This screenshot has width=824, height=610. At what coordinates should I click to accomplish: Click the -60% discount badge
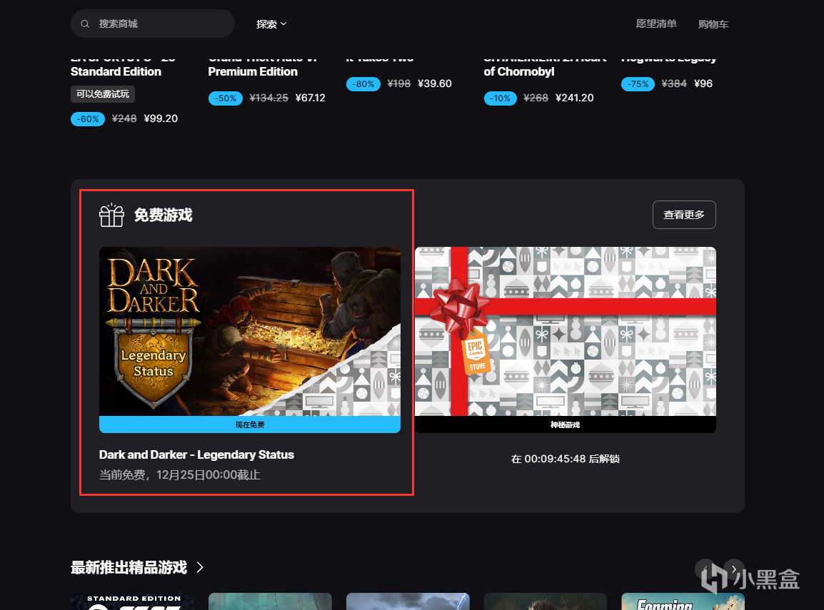pos(88,119)
